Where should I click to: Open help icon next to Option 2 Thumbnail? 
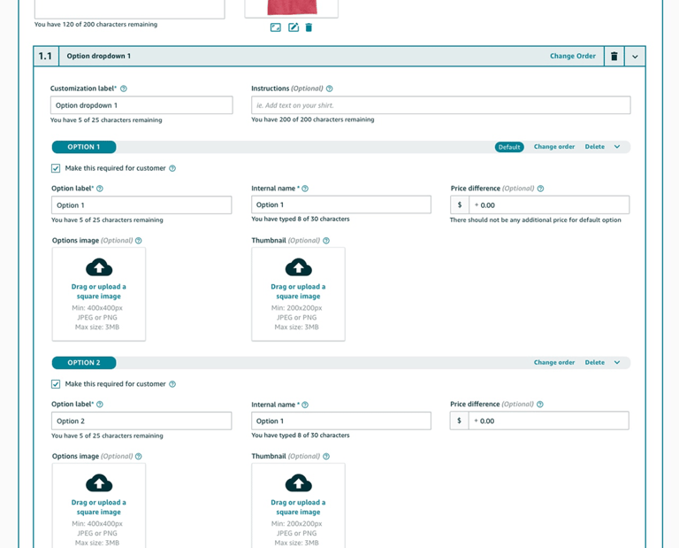[326, 457]
